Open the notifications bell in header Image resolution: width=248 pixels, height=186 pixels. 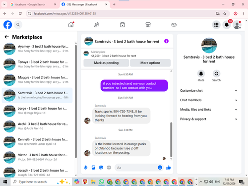pyautogui.click(x=227, y=25)
